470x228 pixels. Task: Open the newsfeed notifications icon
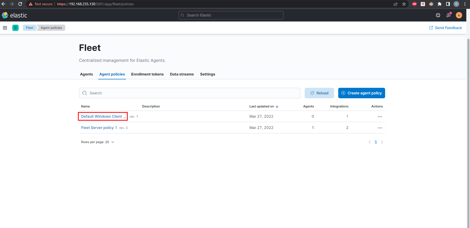click(x=449, y=15)
